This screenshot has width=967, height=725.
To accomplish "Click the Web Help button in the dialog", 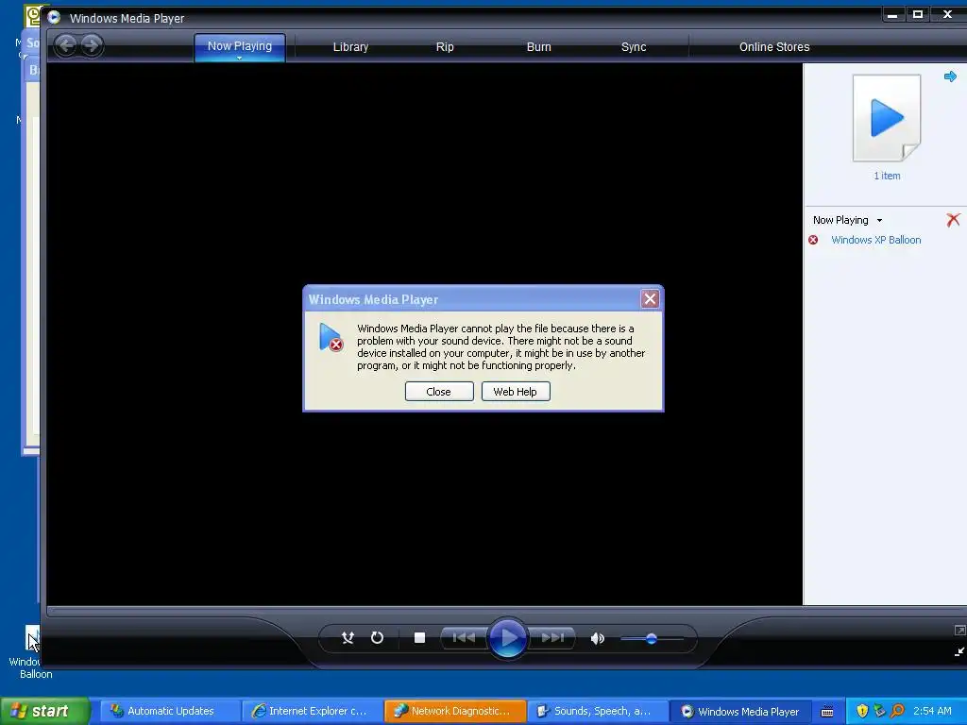I will click(516, 392).
